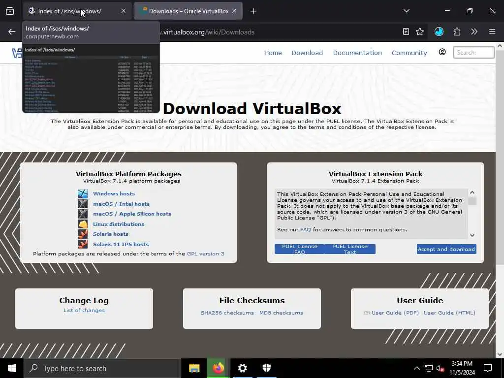The height and width of the screenshot is (378, 504).
Task: Click license box scroll down arrow
Action: point(472,235)
